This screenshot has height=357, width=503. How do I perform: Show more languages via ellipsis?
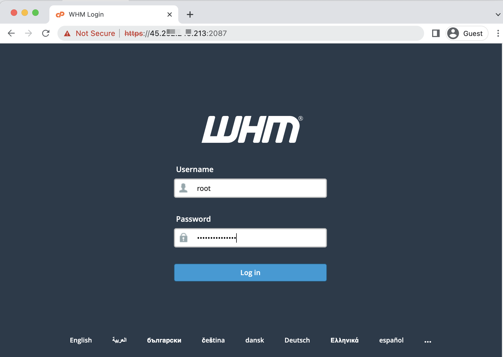tap(428, 342)
